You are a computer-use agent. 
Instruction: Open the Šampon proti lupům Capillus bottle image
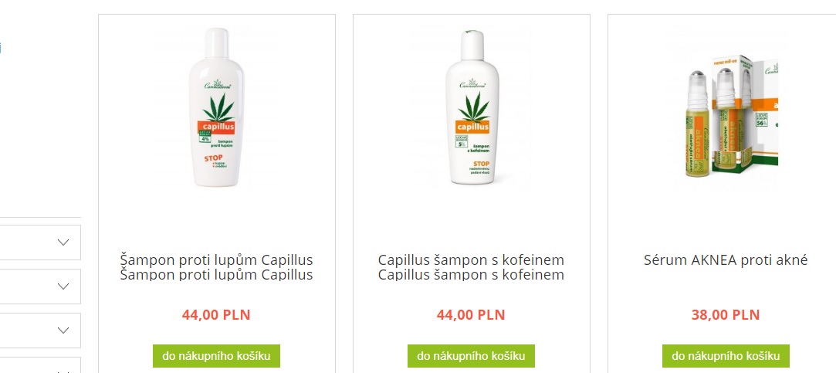(x=216, y=107)
